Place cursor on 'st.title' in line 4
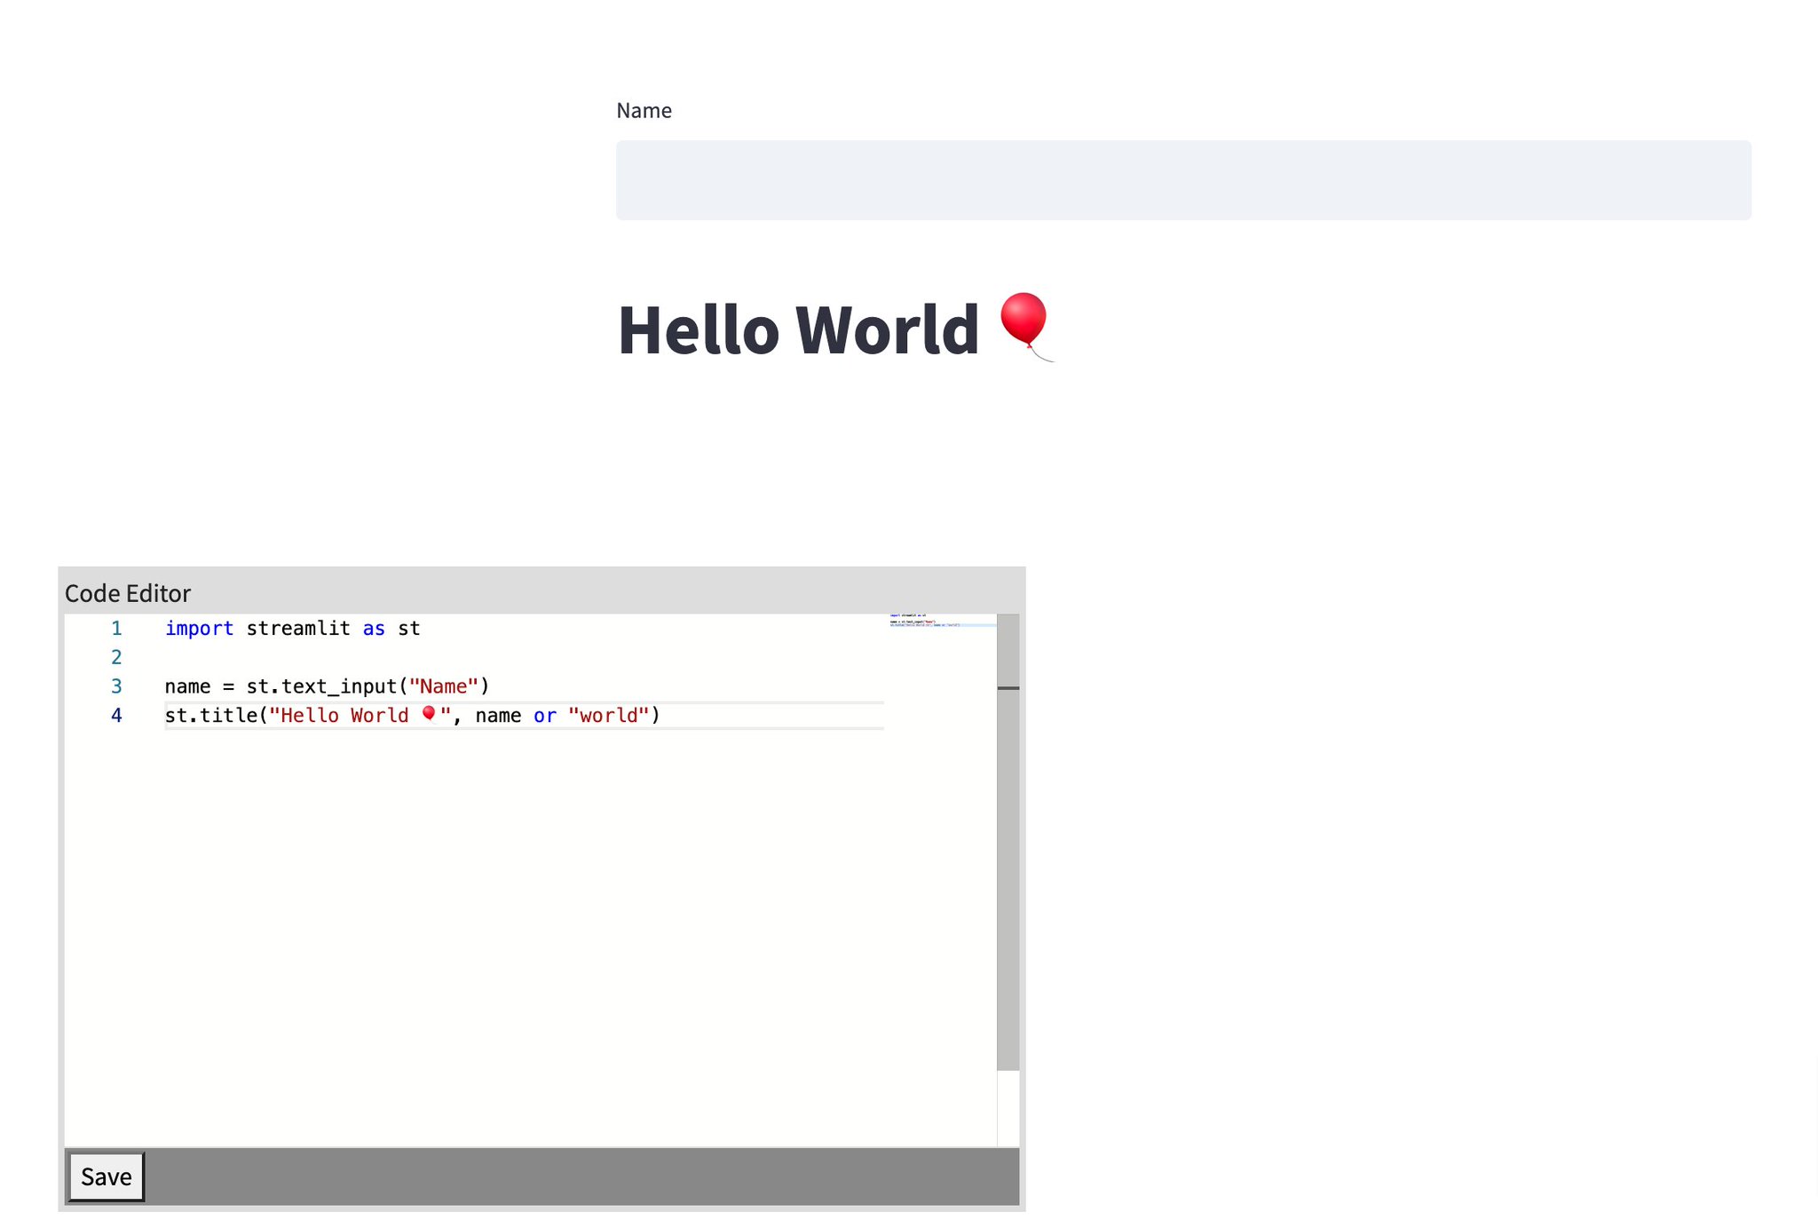 pyautogui.click(x=210, y=716)
